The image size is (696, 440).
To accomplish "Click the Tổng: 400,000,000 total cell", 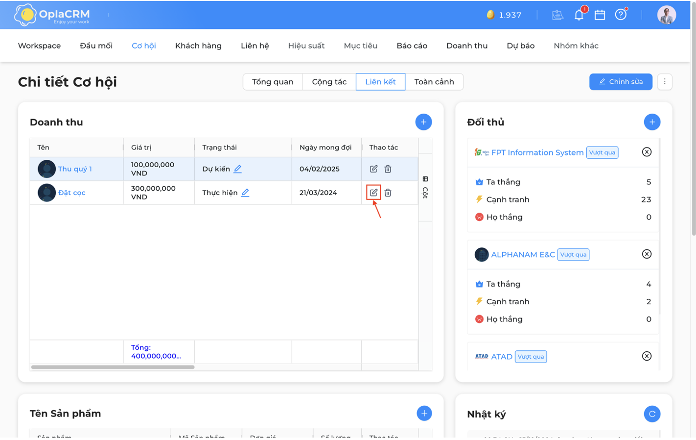I will (159, 351).
